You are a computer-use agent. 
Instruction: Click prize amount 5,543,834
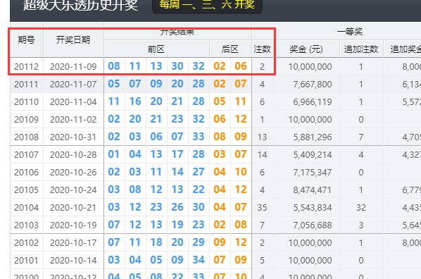(313, 208)
